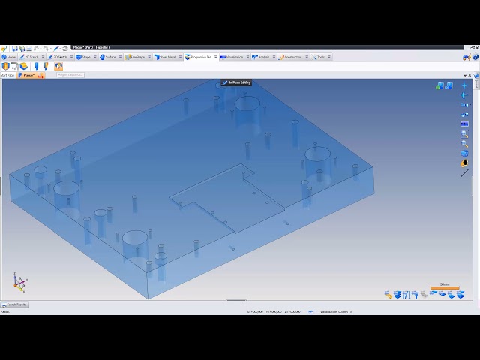This screenshot has height=360, width=480.
Task: Click the four-pane view layout icon
Action: 464,124
